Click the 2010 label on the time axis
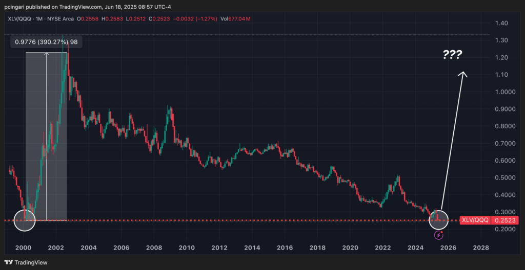 [x=187, y=249]
